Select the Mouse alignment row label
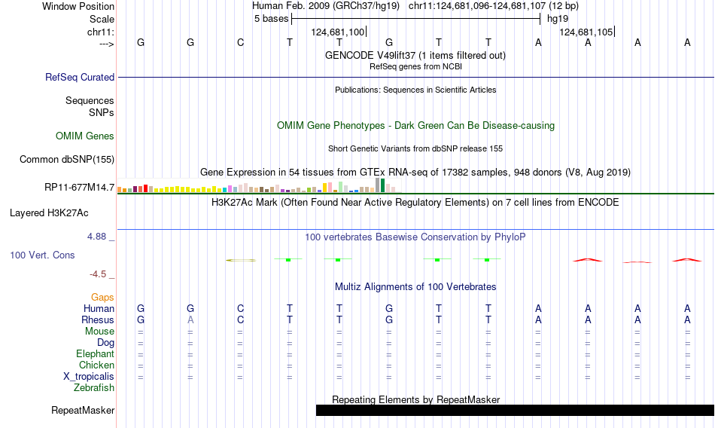 tap(99, 331)
